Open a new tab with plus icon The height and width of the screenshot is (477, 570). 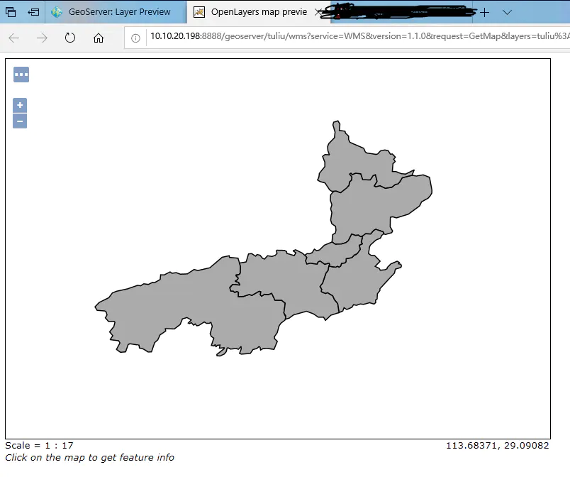click(x=485, y=13)
